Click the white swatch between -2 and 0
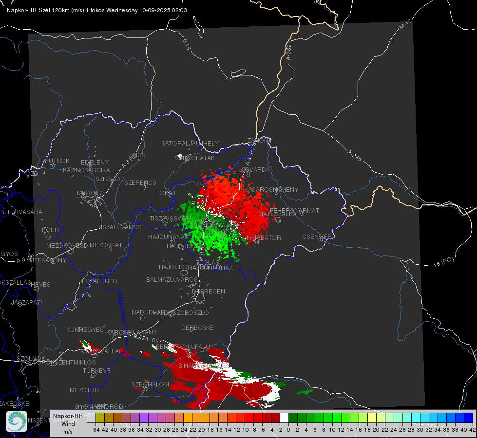This screenshot has width=477, height=438. click(284, 418)
